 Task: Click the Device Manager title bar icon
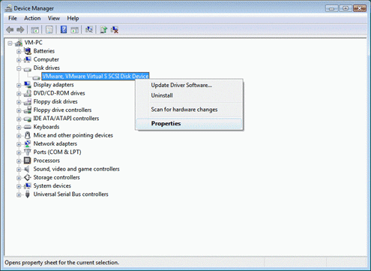click(x=8, y=8)
